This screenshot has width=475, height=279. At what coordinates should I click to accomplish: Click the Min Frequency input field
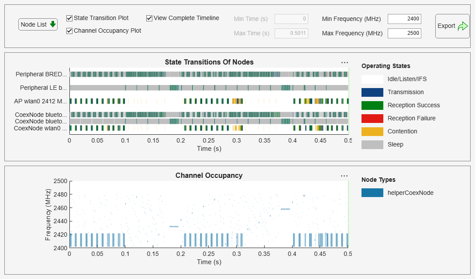[404, 19]
